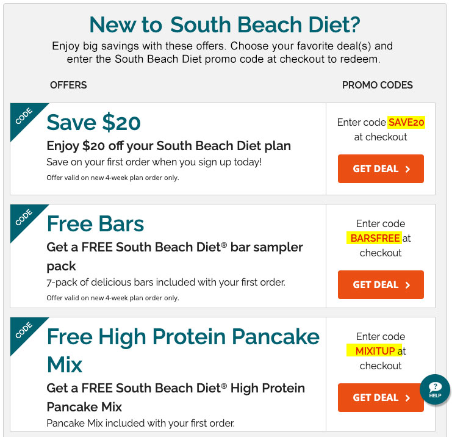Get the deal for Free Pancake Mix
Viewport: 452px width, 437px height.
[381, 397]
